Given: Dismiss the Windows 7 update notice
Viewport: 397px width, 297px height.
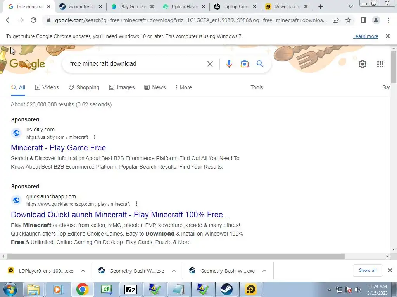Looking at the screenshot, I should pos(387,36).
